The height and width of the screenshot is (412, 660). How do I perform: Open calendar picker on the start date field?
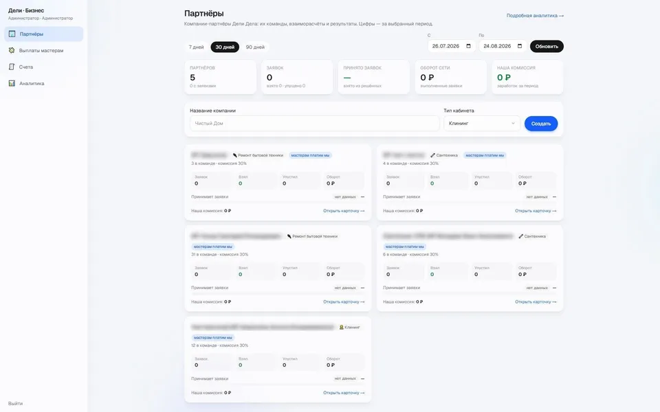click(468, 46)
